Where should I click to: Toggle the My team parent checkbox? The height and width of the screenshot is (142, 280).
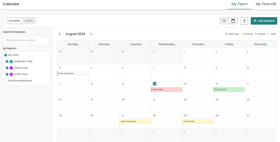click(x=6, y=55)
